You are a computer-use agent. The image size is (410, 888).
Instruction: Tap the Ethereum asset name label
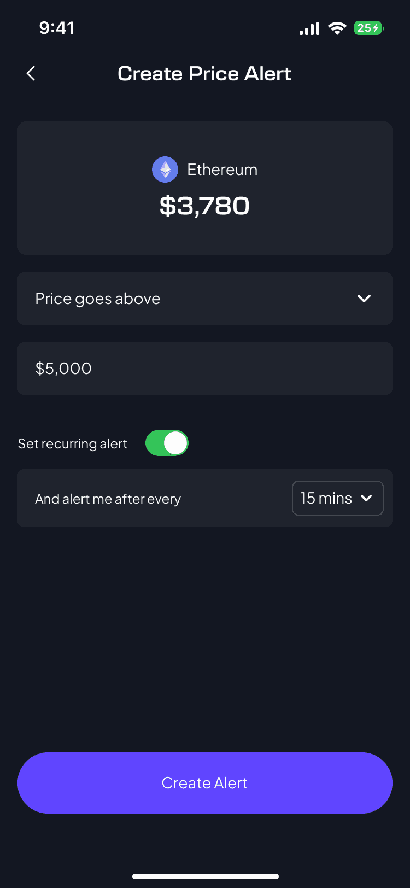click(x=222, y=170)
